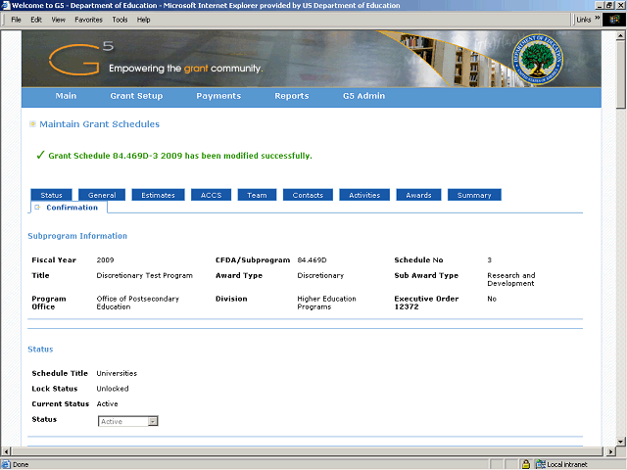Go to the Main navigation item
This screenshot has width=627, height=470.
[66, 96]
